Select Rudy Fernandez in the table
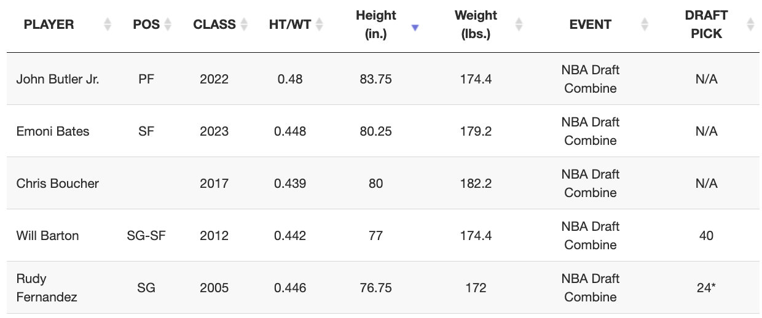 (47, 288)
